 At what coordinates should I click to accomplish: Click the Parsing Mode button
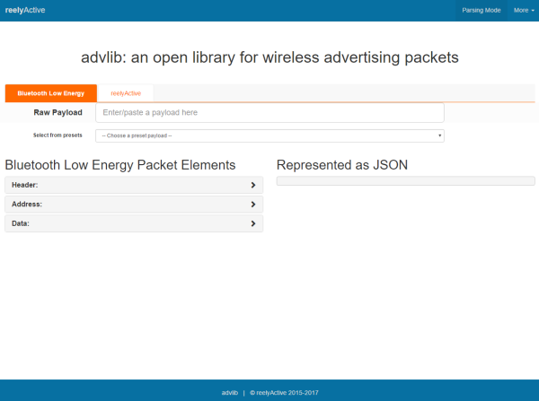tap(482, 10)
